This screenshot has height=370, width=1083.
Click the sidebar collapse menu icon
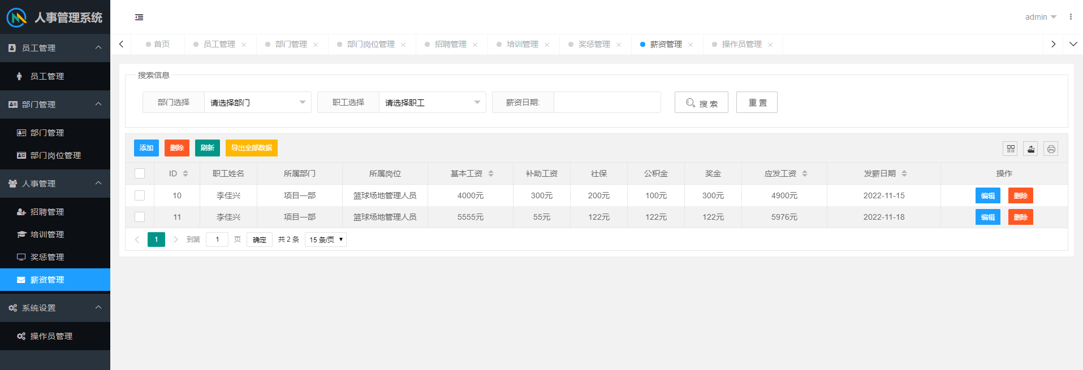pyautogui.click(x=139, y=18)
